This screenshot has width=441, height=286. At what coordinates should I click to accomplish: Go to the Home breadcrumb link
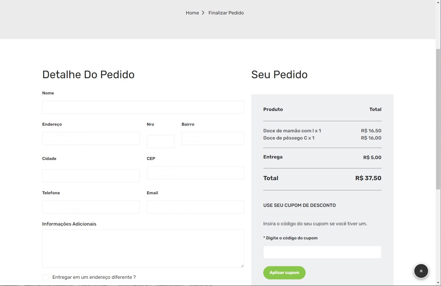(x=192, y=13)
